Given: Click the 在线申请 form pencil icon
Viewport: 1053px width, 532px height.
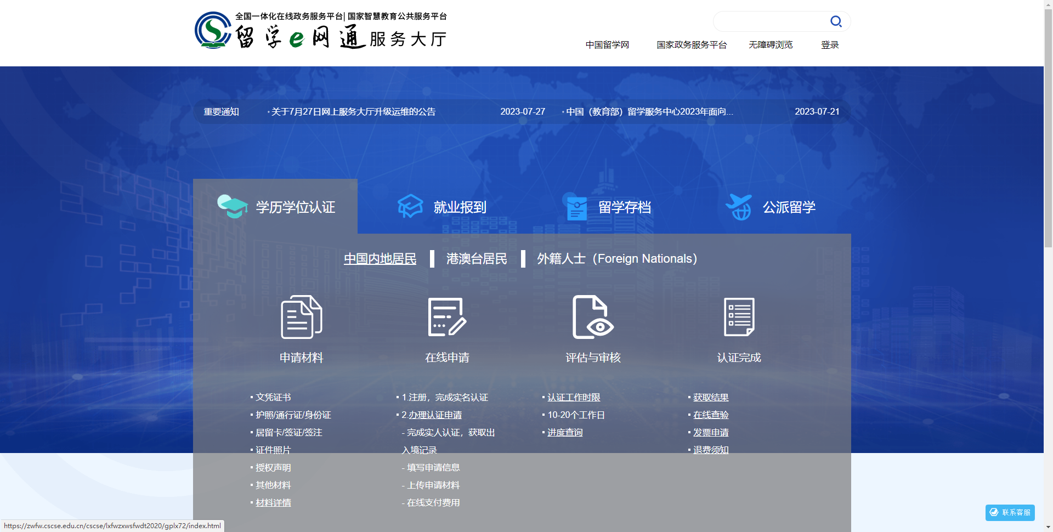Looking at the screenshot, I should point(447,317).
